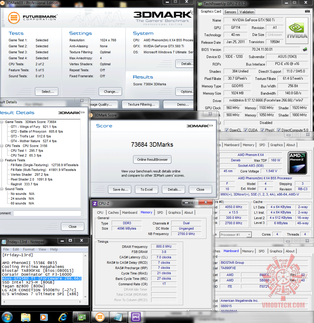Screen dimensions: 314x323
Task: Click the Notepad taskbar icon
Action: pos(118,317)
